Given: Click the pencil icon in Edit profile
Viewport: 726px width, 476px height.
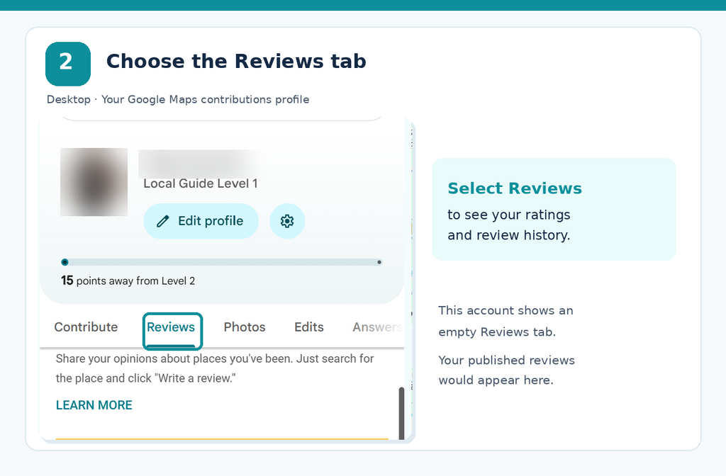Looking at the screenshot, I should (162, 221).
